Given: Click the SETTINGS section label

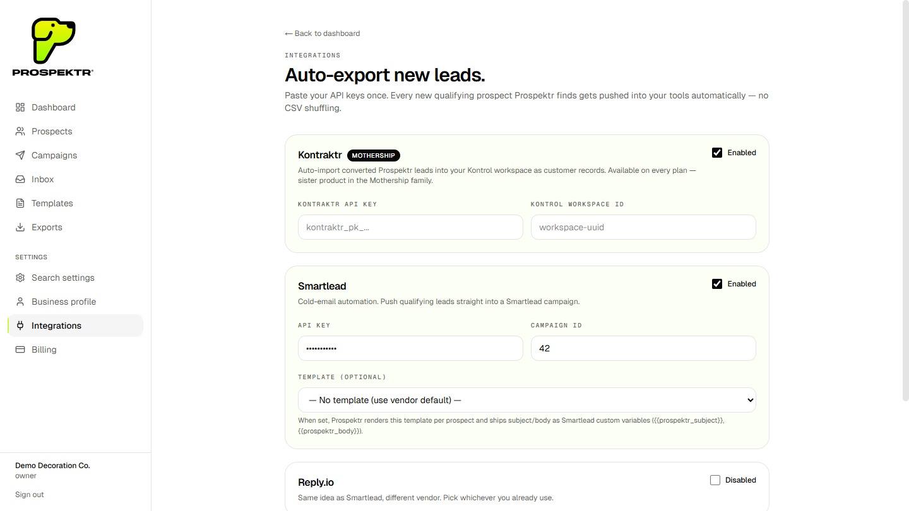Looking at the screenshot, I should tap(32, 257).
